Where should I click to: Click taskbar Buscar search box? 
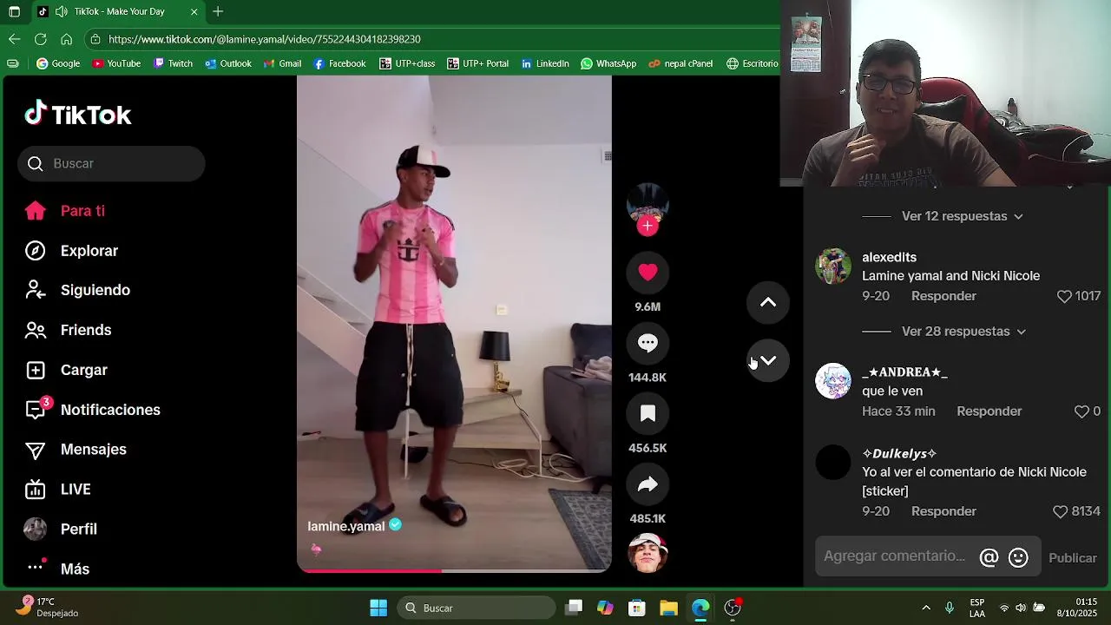tap(477, 608)
